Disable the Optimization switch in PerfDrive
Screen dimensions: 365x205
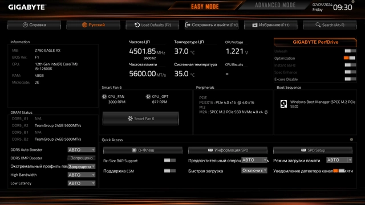click(x=350, y=58)
